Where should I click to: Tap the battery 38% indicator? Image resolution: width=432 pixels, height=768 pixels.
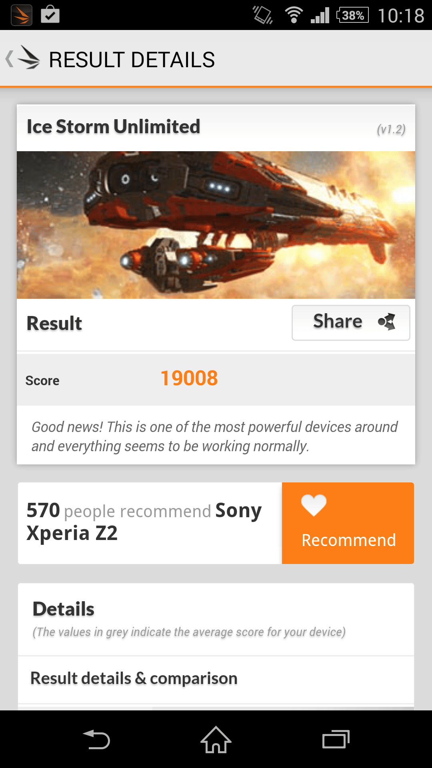352,15
